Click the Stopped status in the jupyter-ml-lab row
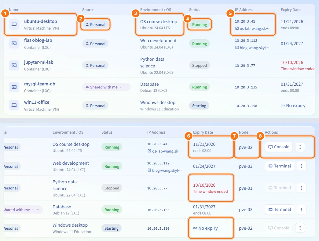 tap(199, 65)
